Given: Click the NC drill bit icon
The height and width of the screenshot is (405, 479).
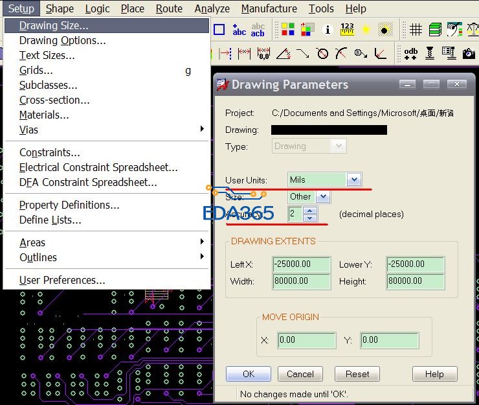Looking at the screenshot, I should [430, 53].
